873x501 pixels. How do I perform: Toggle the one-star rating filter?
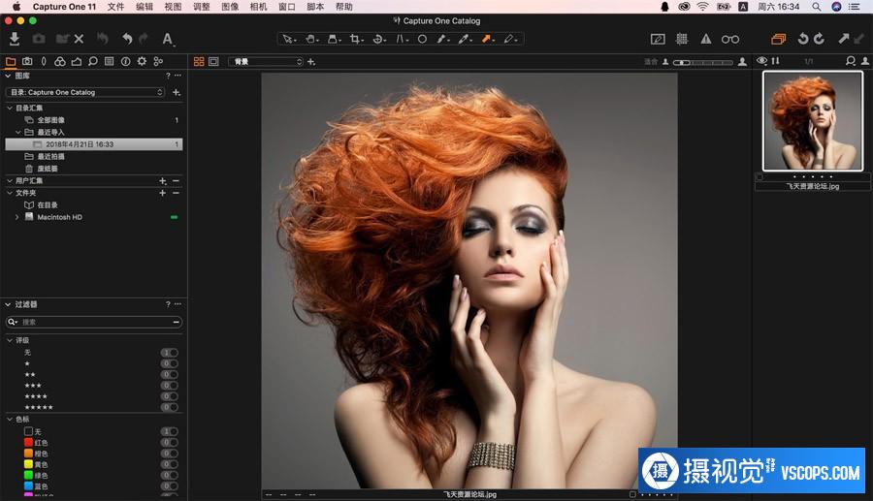tap(169, 363)
